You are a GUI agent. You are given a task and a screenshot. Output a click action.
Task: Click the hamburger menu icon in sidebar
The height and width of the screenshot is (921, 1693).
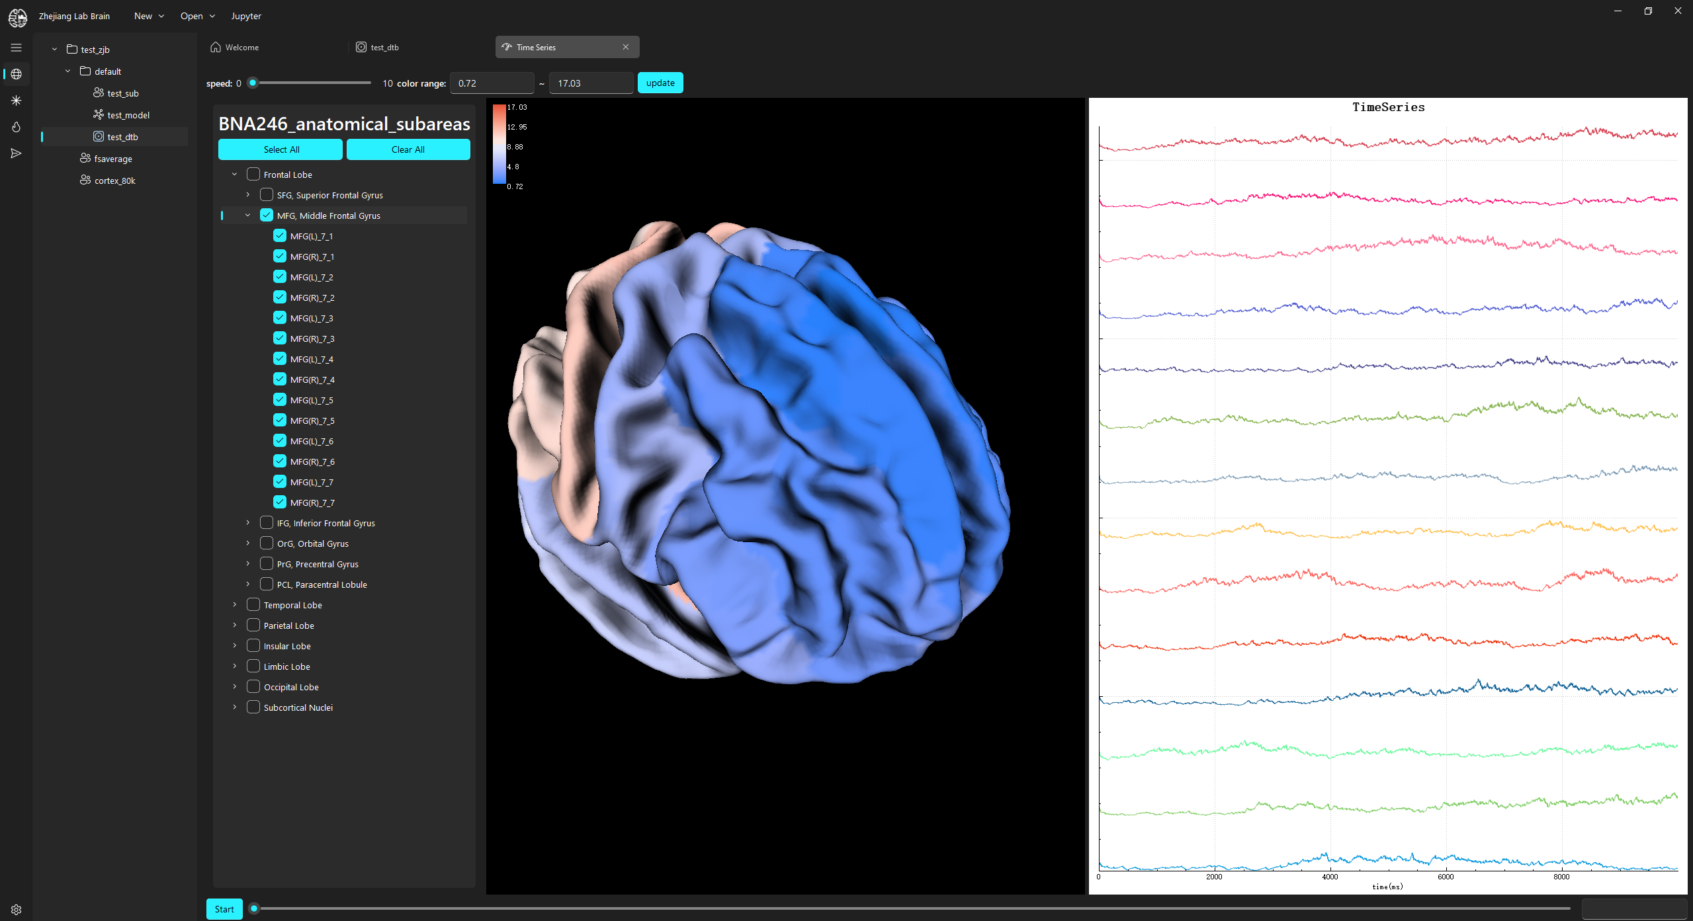coord(16,48)
